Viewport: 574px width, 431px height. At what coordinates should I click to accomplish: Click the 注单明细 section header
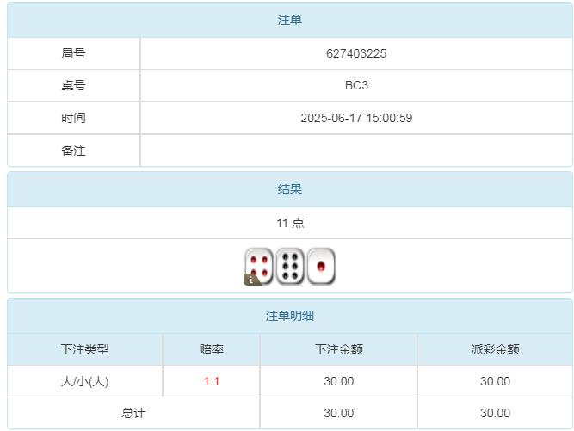[290, 316]
